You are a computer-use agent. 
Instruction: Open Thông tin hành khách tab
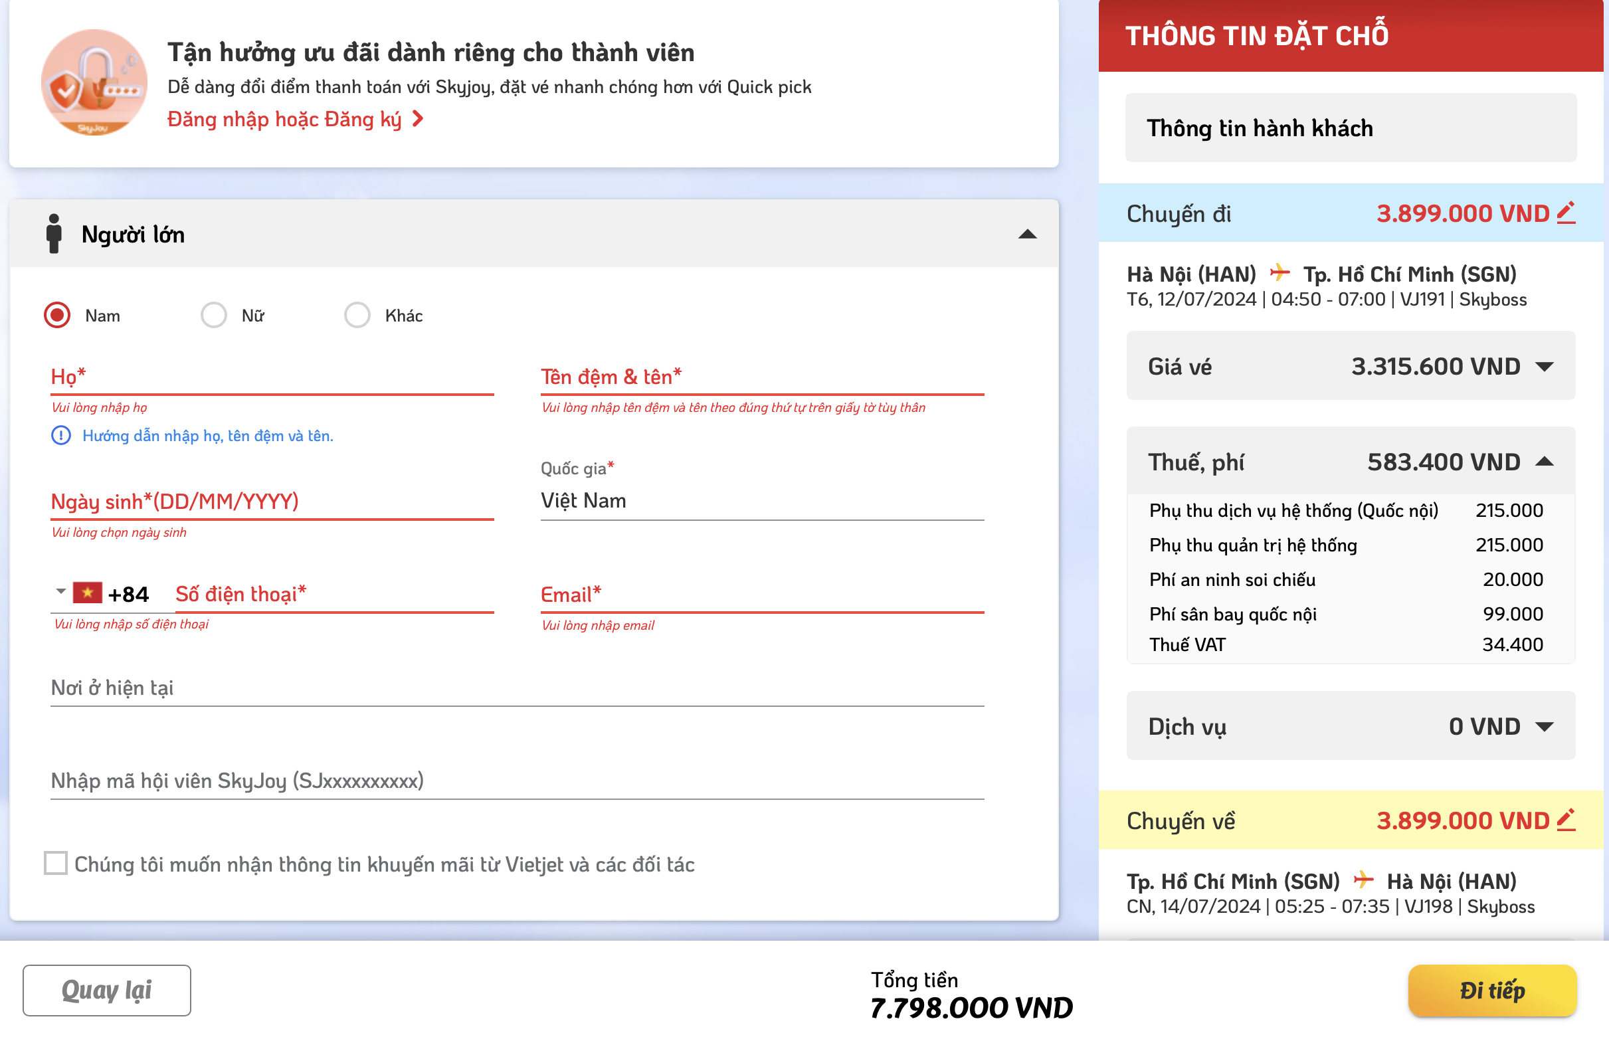click(1351, 128)
